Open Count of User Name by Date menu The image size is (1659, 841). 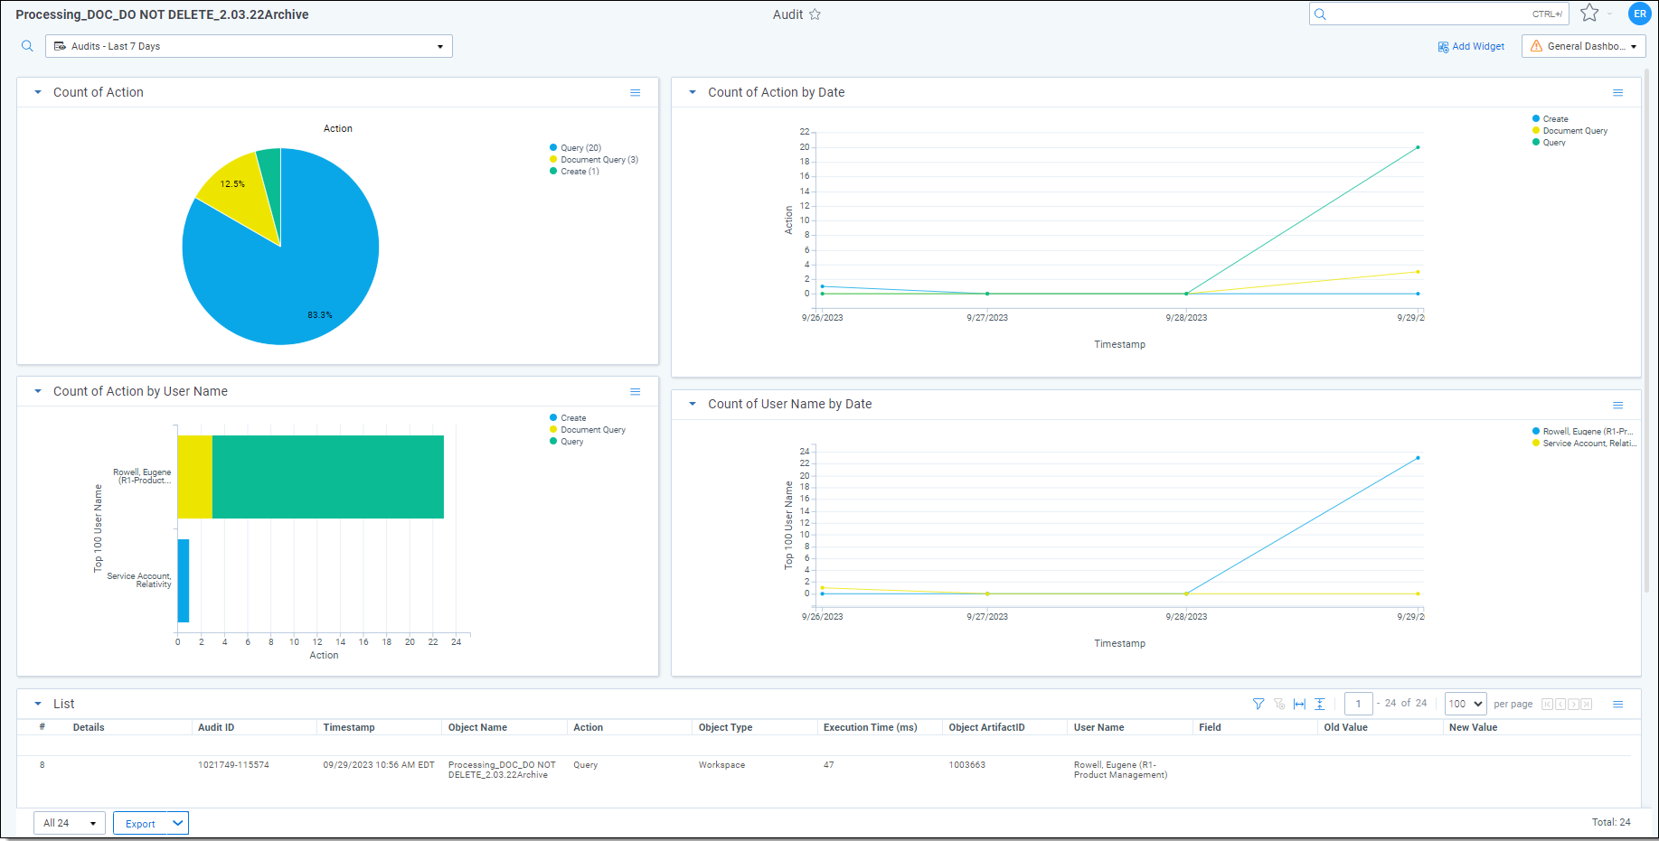pos(1617,405)
